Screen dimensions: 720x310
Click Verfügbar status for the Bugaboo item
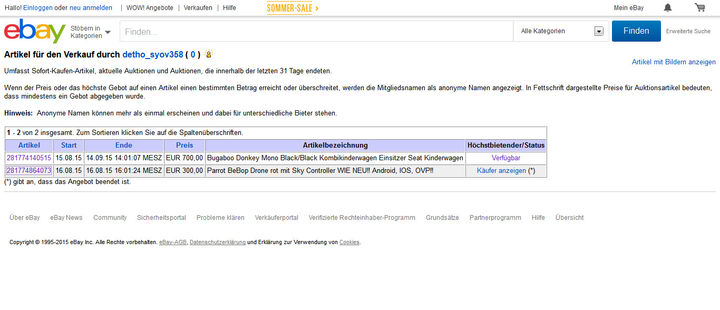click(x=506, y=158)
